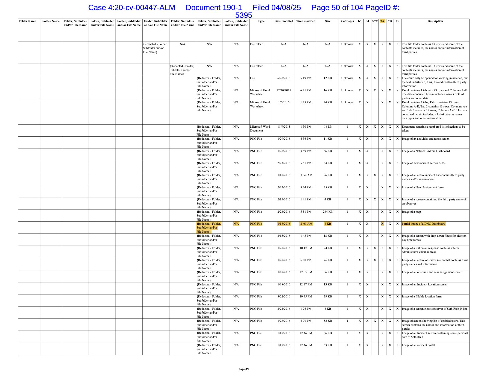Image resolution: width=481 pixels, height=374 pixels.
Task: Click 'Filed 04/08/25' in the header
Action: [277, 8]
